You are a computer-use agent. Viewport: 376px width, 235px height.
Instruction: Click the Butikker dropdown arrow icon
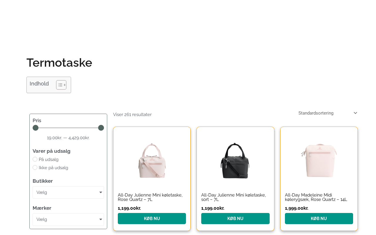tap(101, 192)
